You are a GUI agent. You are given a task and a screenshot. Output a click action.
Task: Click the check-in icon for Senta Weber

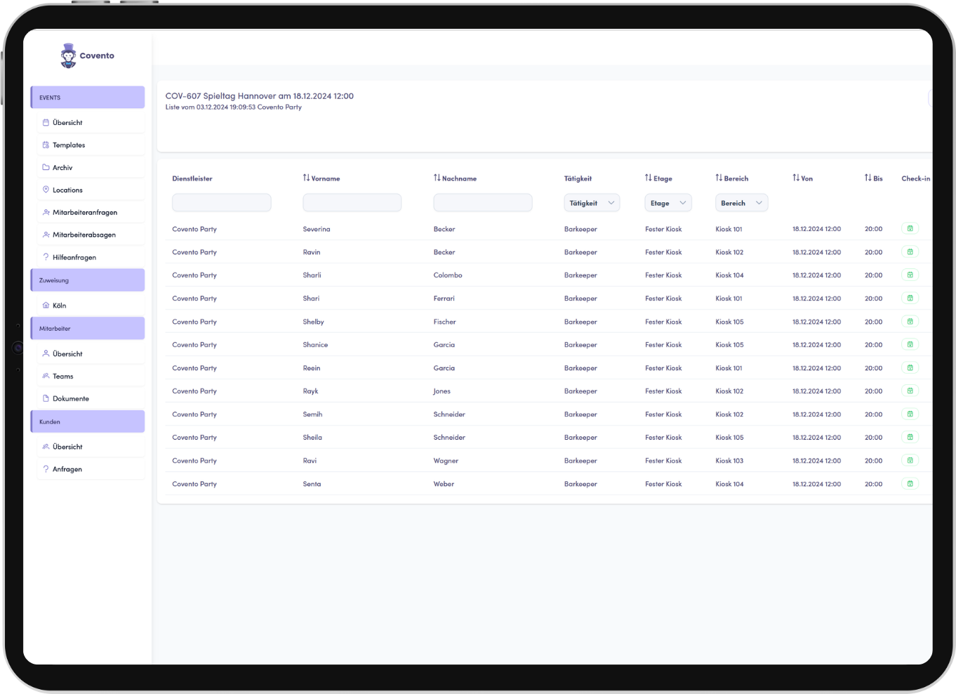click(x=910, y=484)
